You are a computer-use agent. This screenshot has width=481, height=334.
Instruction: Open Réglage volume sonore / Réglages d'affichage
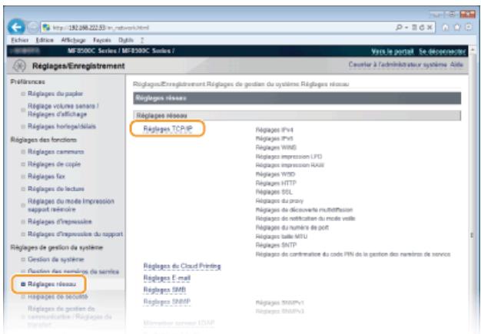(63, 110)
